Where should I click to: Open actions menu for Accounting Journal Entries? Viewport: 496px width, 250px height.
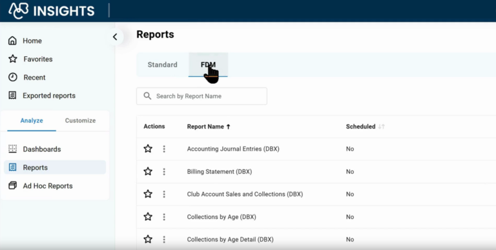click(x=164, y=149)
